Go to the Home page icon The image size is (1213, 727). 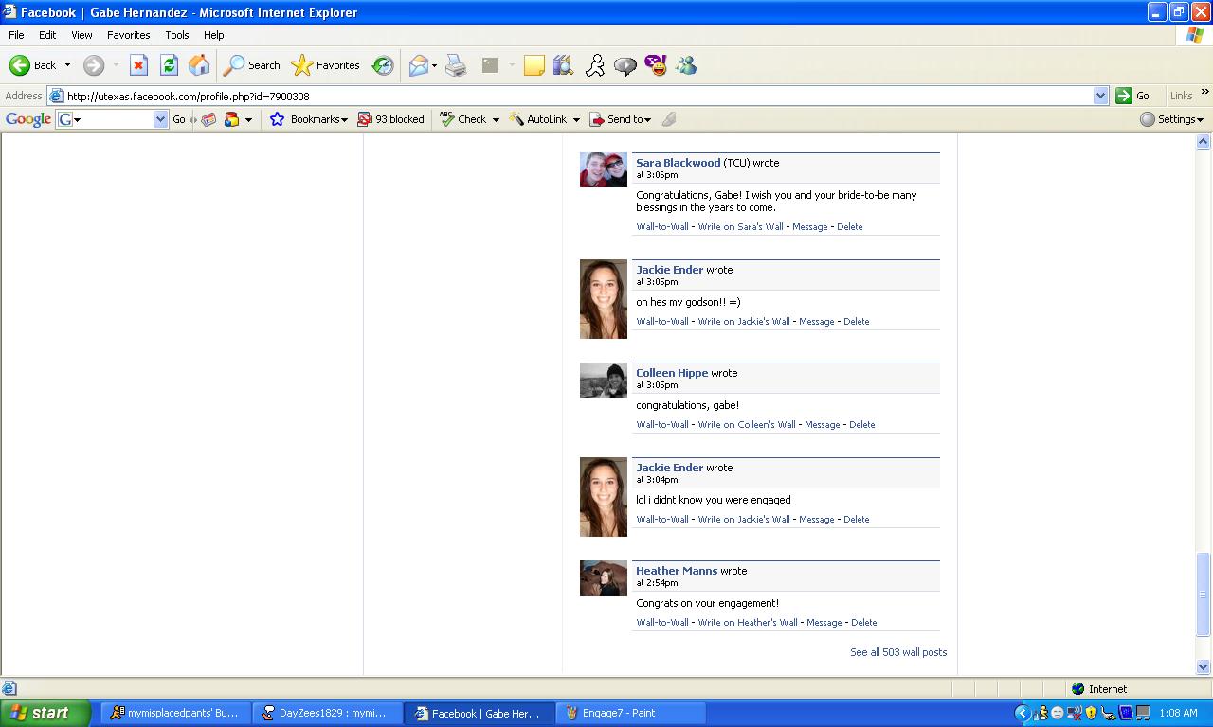tap(199, 65)
